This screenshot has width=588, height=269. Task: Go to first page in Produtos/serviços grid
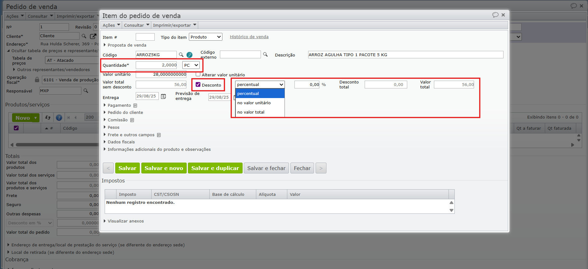pyautogui.click(x=68, y=118)
